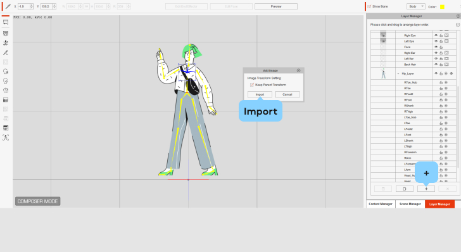Select the head profile icon with square
Viewport: 461px width, 252px height.
(6, 72)
